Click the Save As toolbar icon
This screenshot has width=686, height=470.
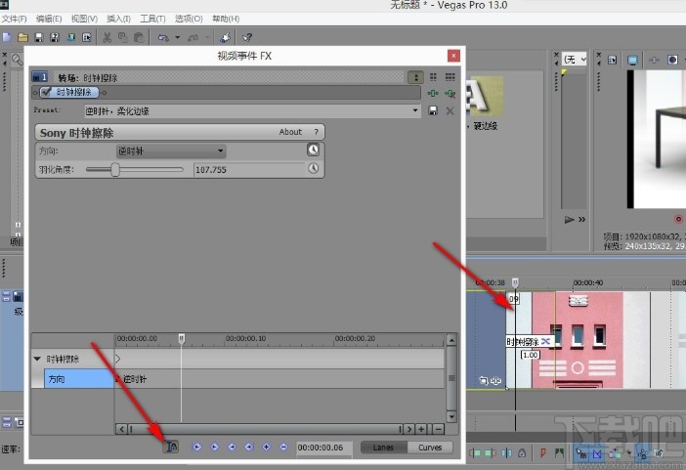click(x=55, y=38)
